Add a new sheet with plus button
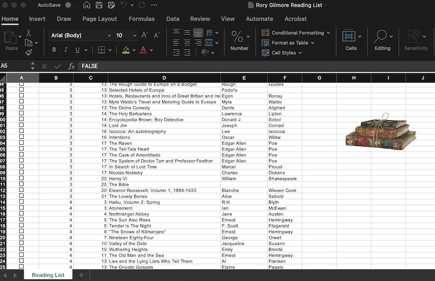 pyautogui.click(x=81, y=275)
